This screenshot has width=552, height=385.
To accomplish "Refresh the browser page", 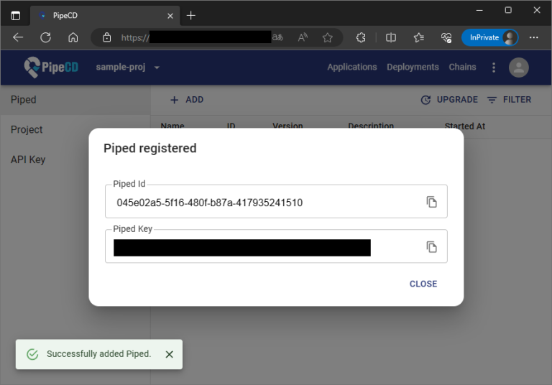I will click(45, 37).
